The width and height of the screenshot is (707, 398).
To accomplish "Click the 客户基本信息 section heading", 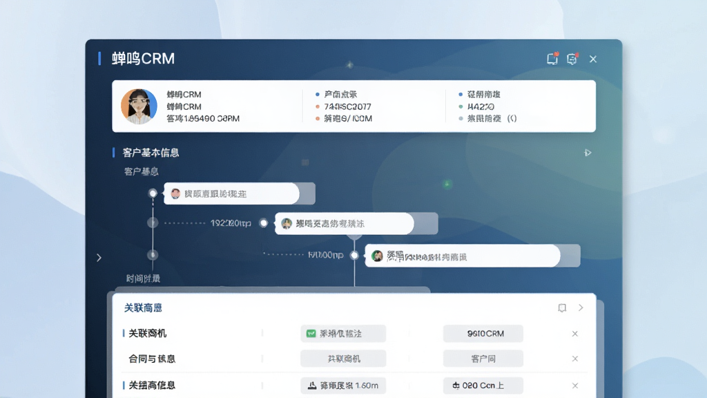I will [151, 153].
